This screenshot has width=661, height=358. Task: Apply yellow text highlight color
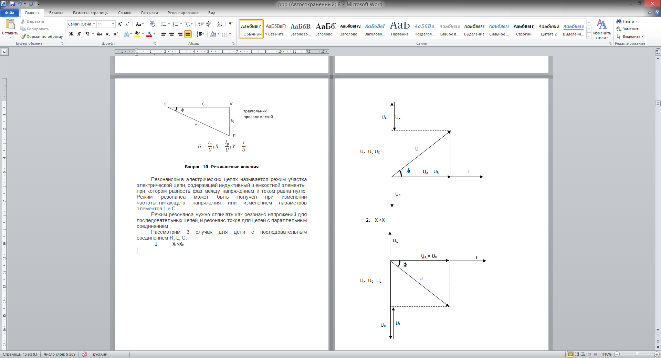coord(137,34)
